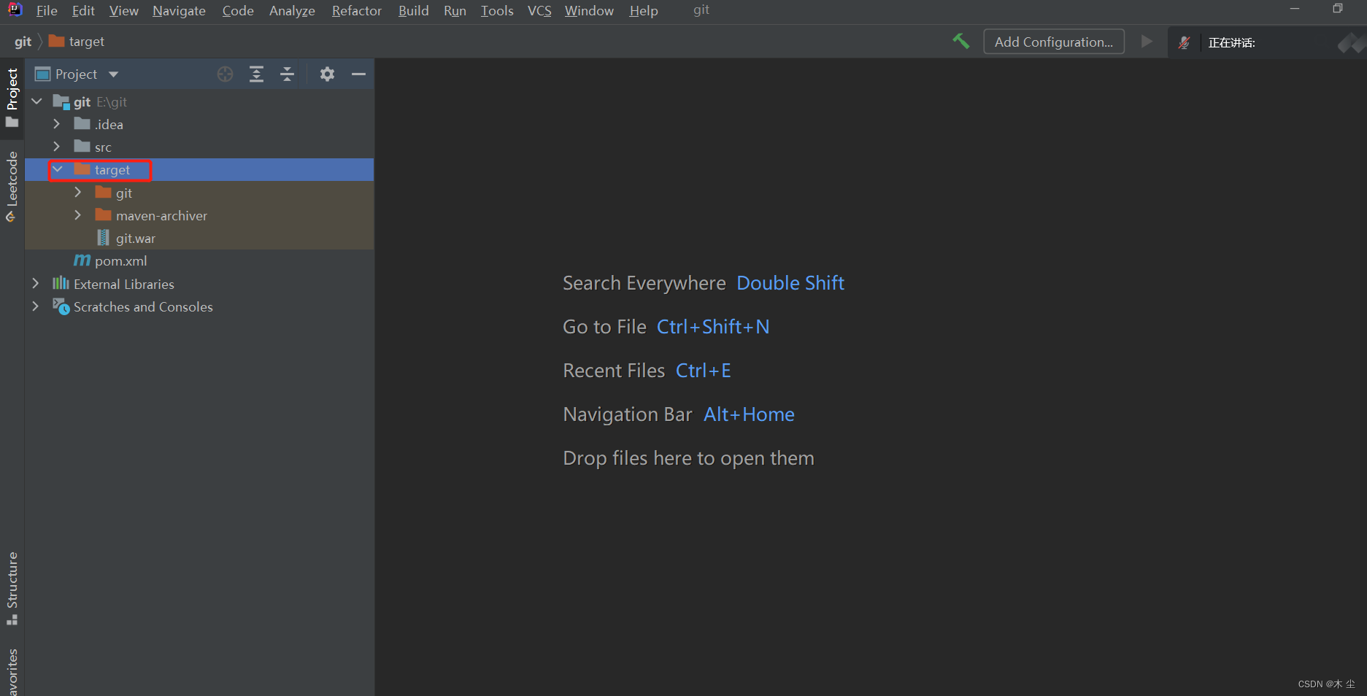Select the Scratches and Consoles label

click(143, 306)
